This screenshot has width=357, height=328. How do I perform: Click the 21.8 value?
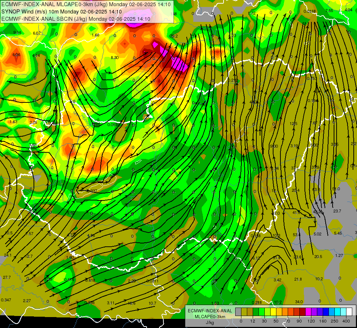click(298, 279)
